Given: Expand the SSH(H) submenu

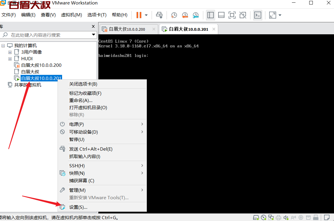Looking at the screenshot, I should point(102,166).
